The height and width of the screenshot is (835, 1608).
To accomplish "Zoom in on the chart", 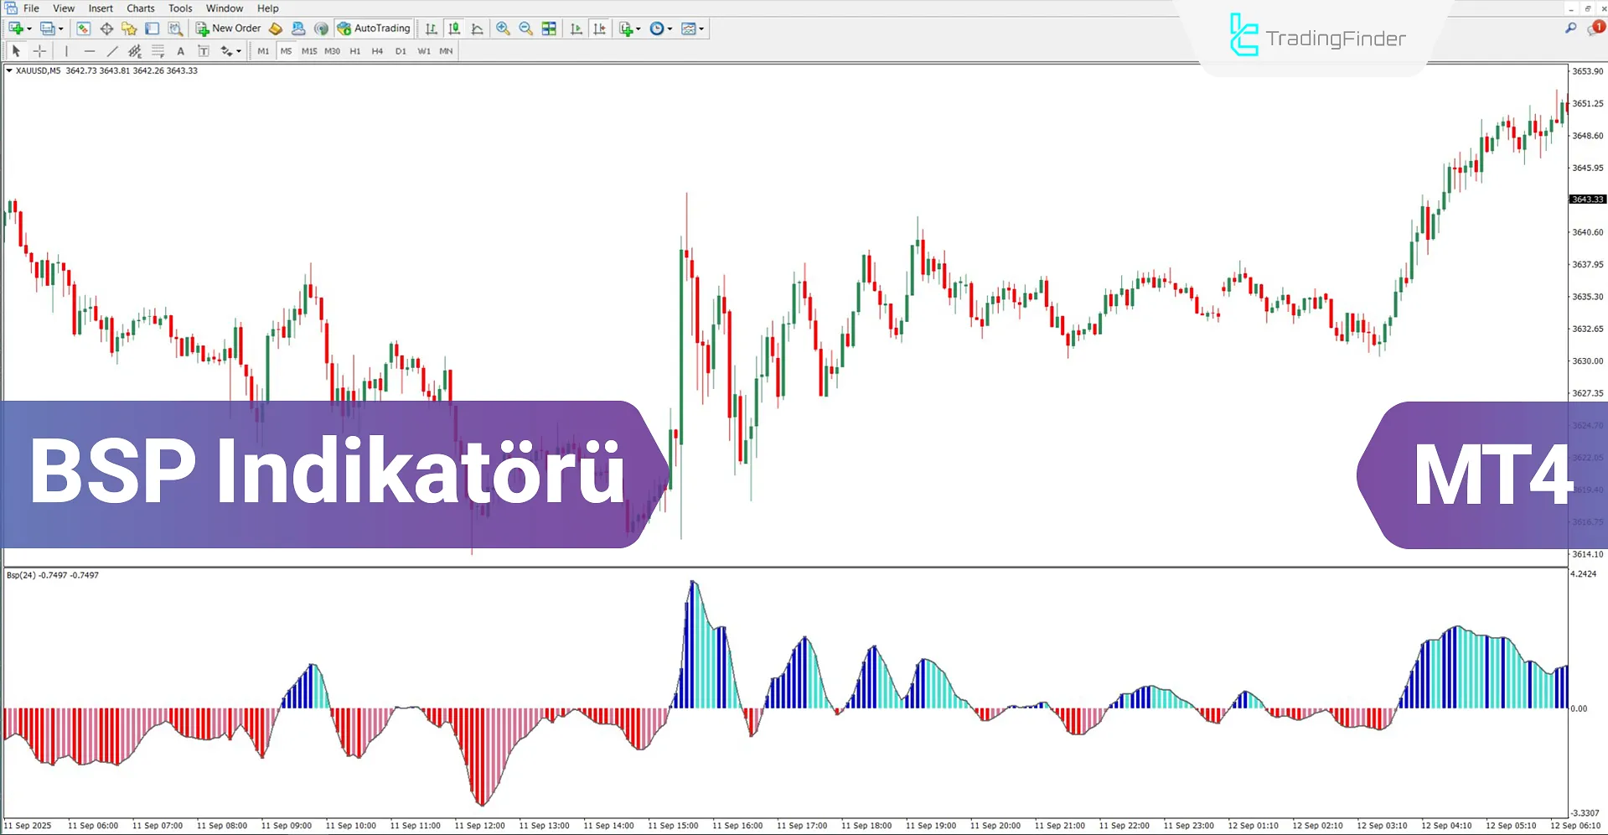I will [x=503, y=28].
